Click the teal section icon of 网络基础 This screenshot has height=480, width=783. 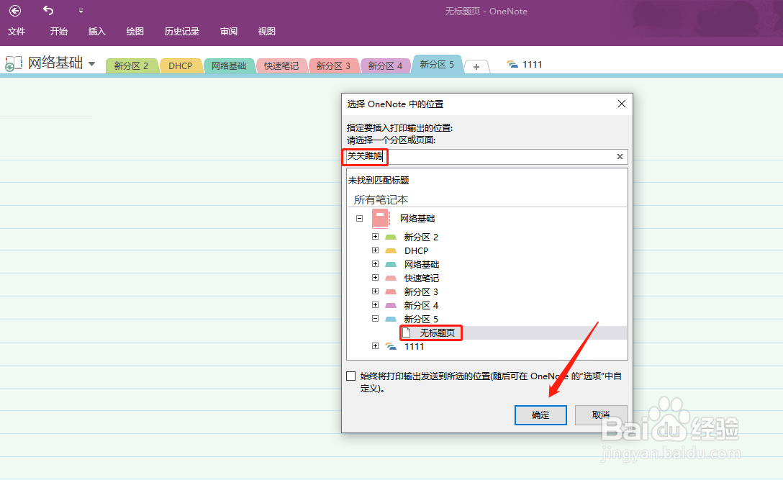click(391, 264)
